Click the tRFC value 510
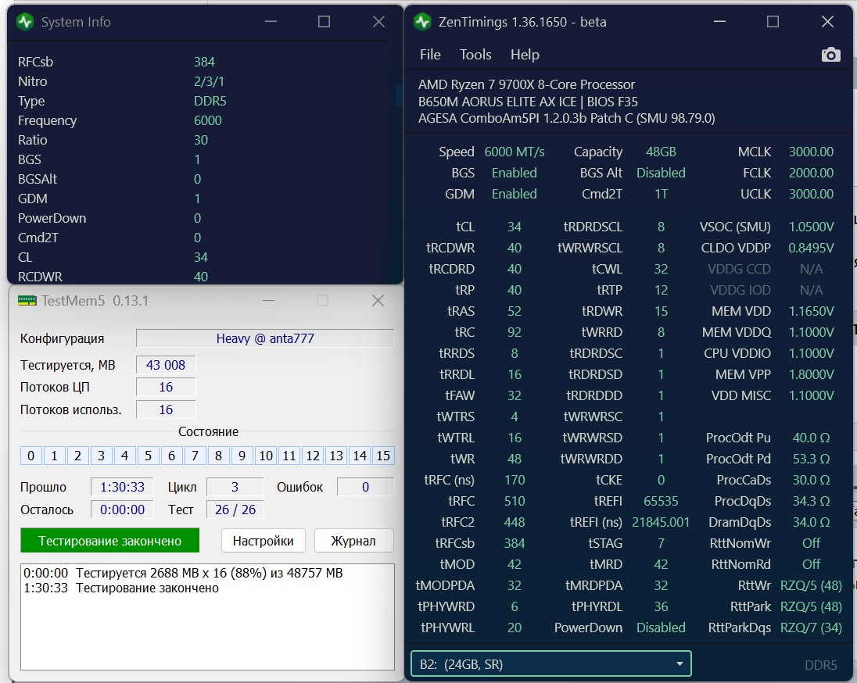The image size is (857, 683). coord(515,501)
